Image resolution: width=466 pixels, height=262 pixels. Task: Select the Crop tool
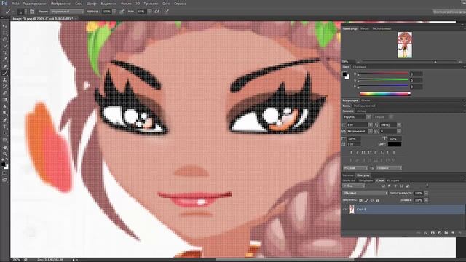coord(5,52)
